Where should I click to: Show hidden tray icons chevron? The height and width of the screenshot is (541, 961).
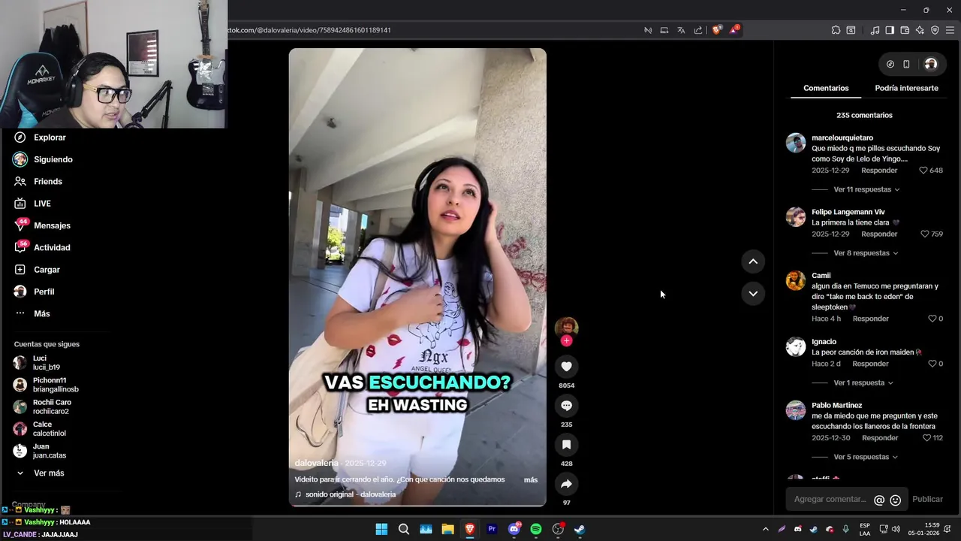pos(765,529)
